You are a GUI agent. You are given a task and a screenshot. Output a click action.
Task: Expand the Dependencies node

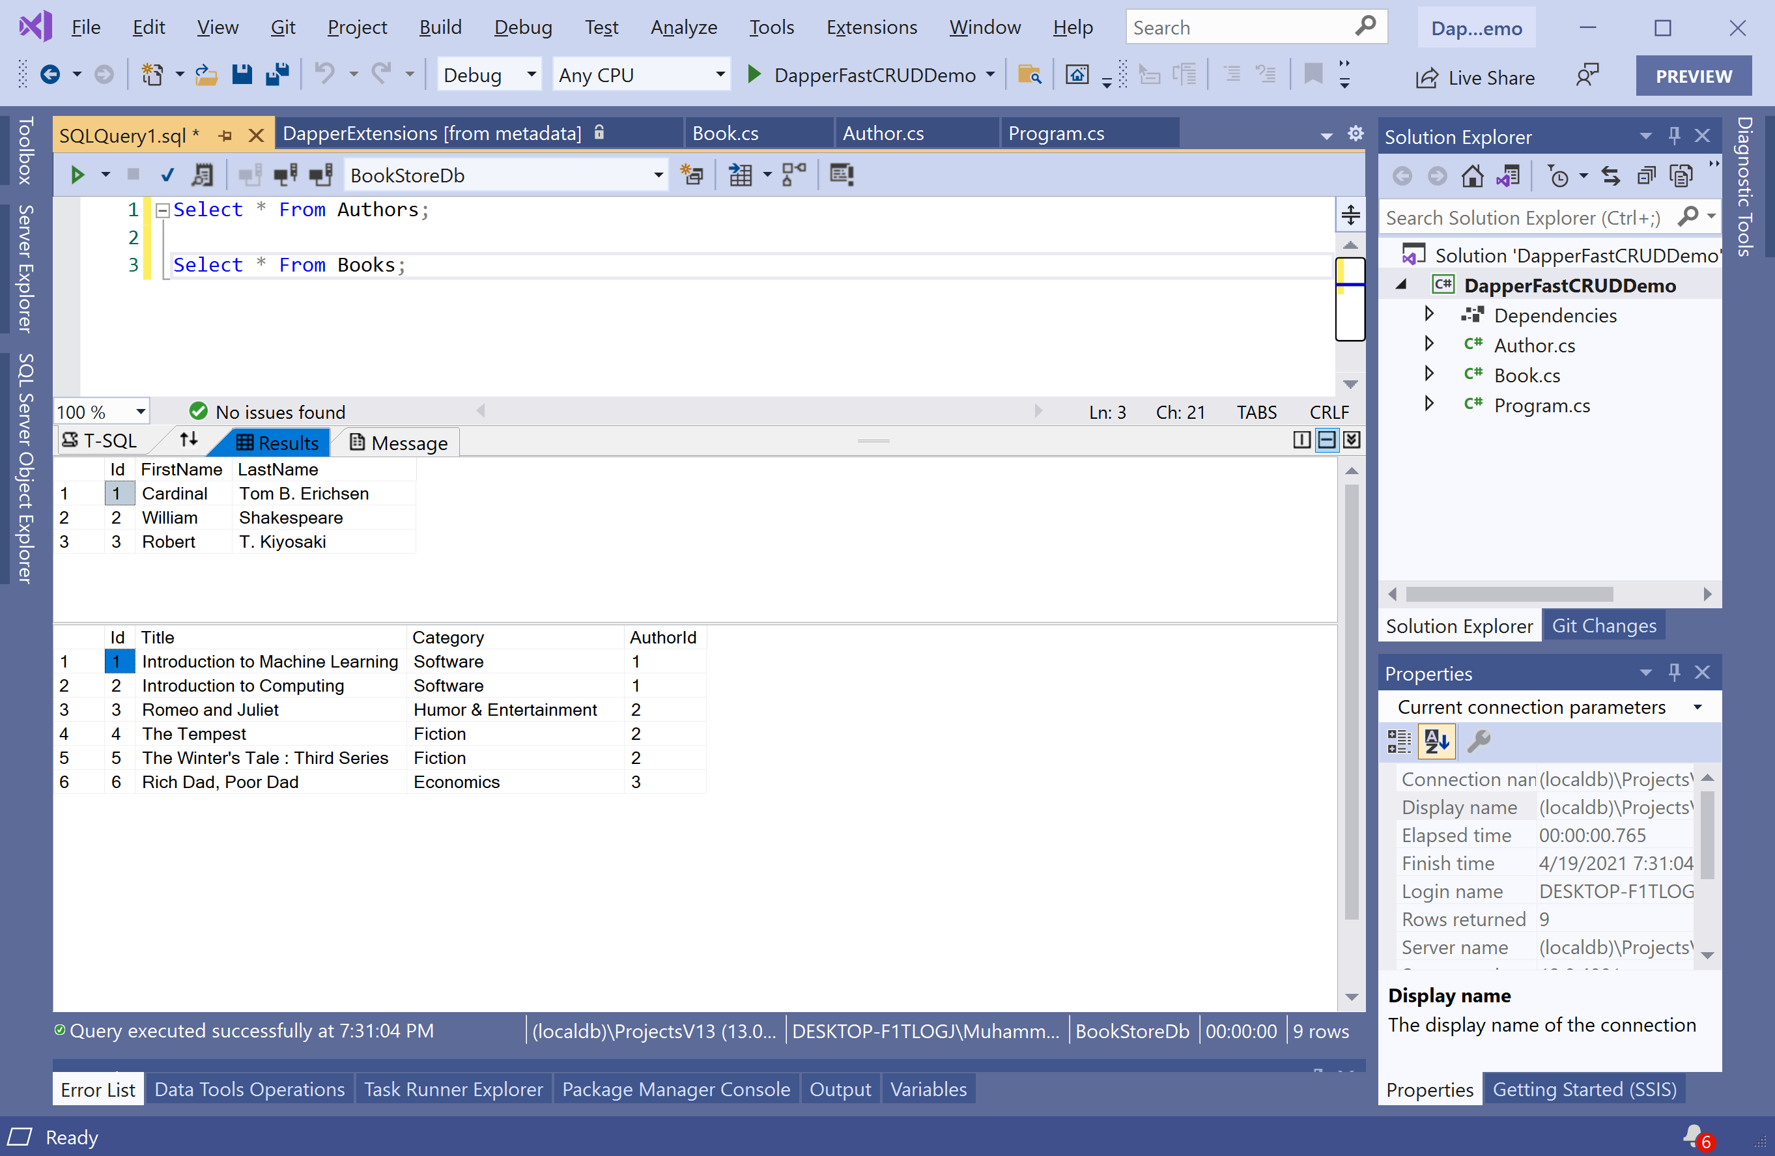pos(1429,315)
